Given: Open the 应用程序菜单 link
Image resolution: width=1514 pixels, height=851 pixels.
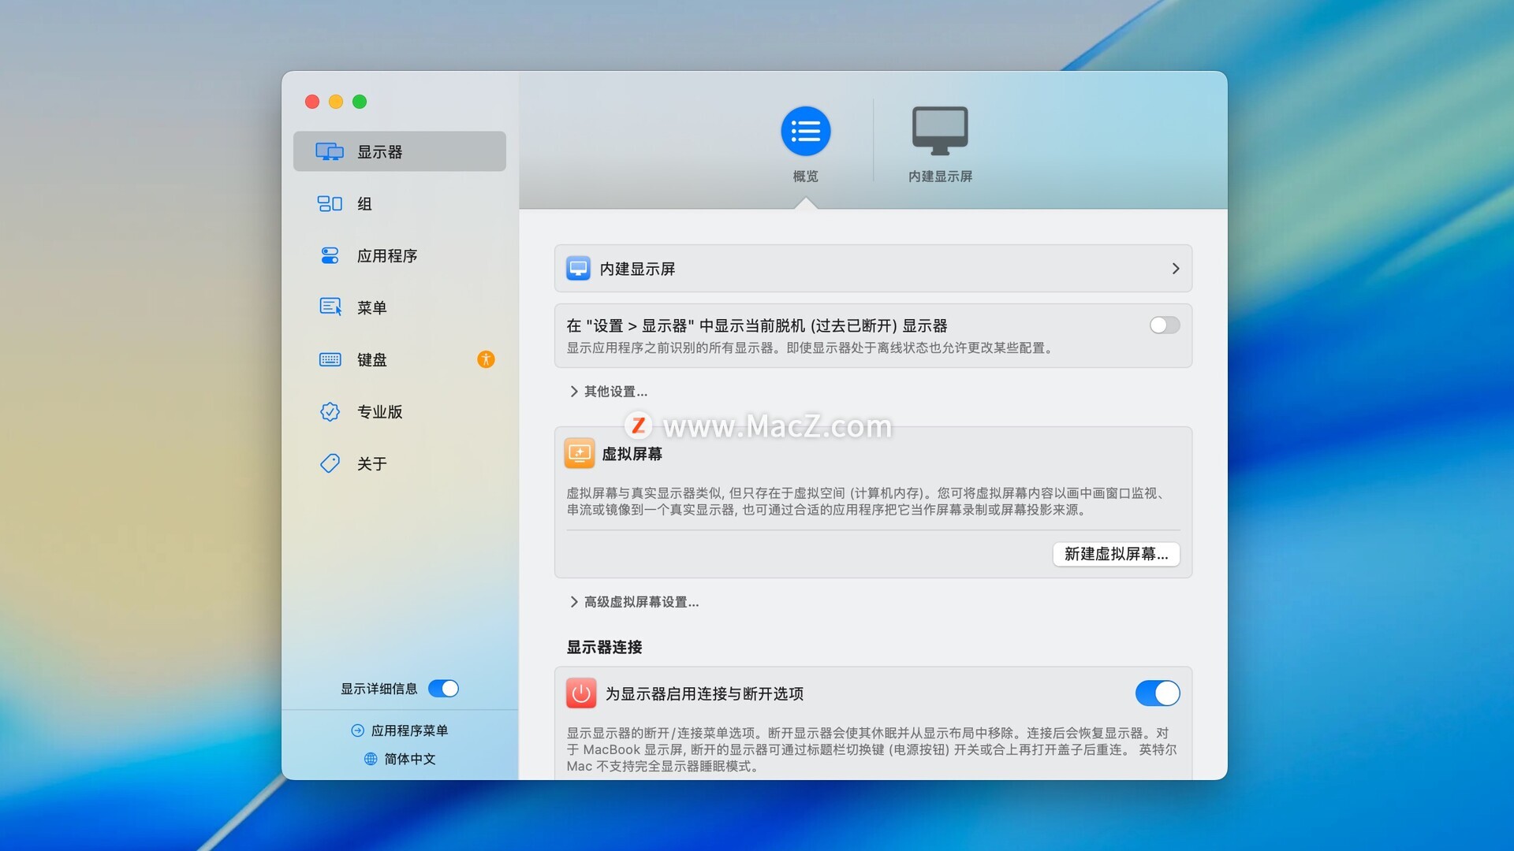Looking at the screenshot, I should [x=400, y=730].
